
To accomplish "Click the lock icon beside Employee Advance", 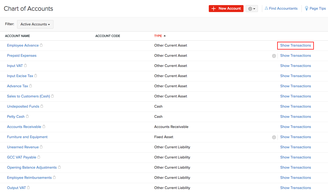I will pyautogui.click(x=41, y=45).
